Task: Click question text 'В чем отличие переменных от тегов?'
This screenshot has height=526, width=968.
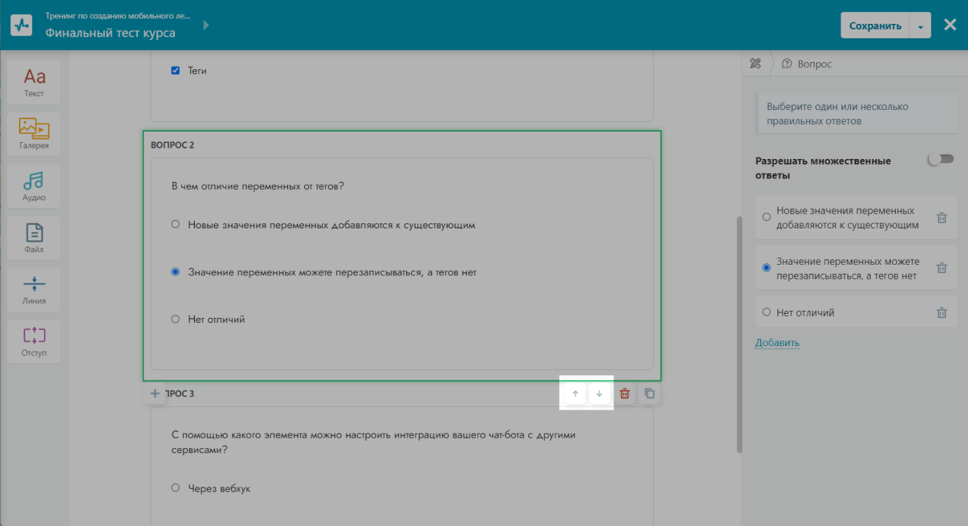Action: pos(258,186)
